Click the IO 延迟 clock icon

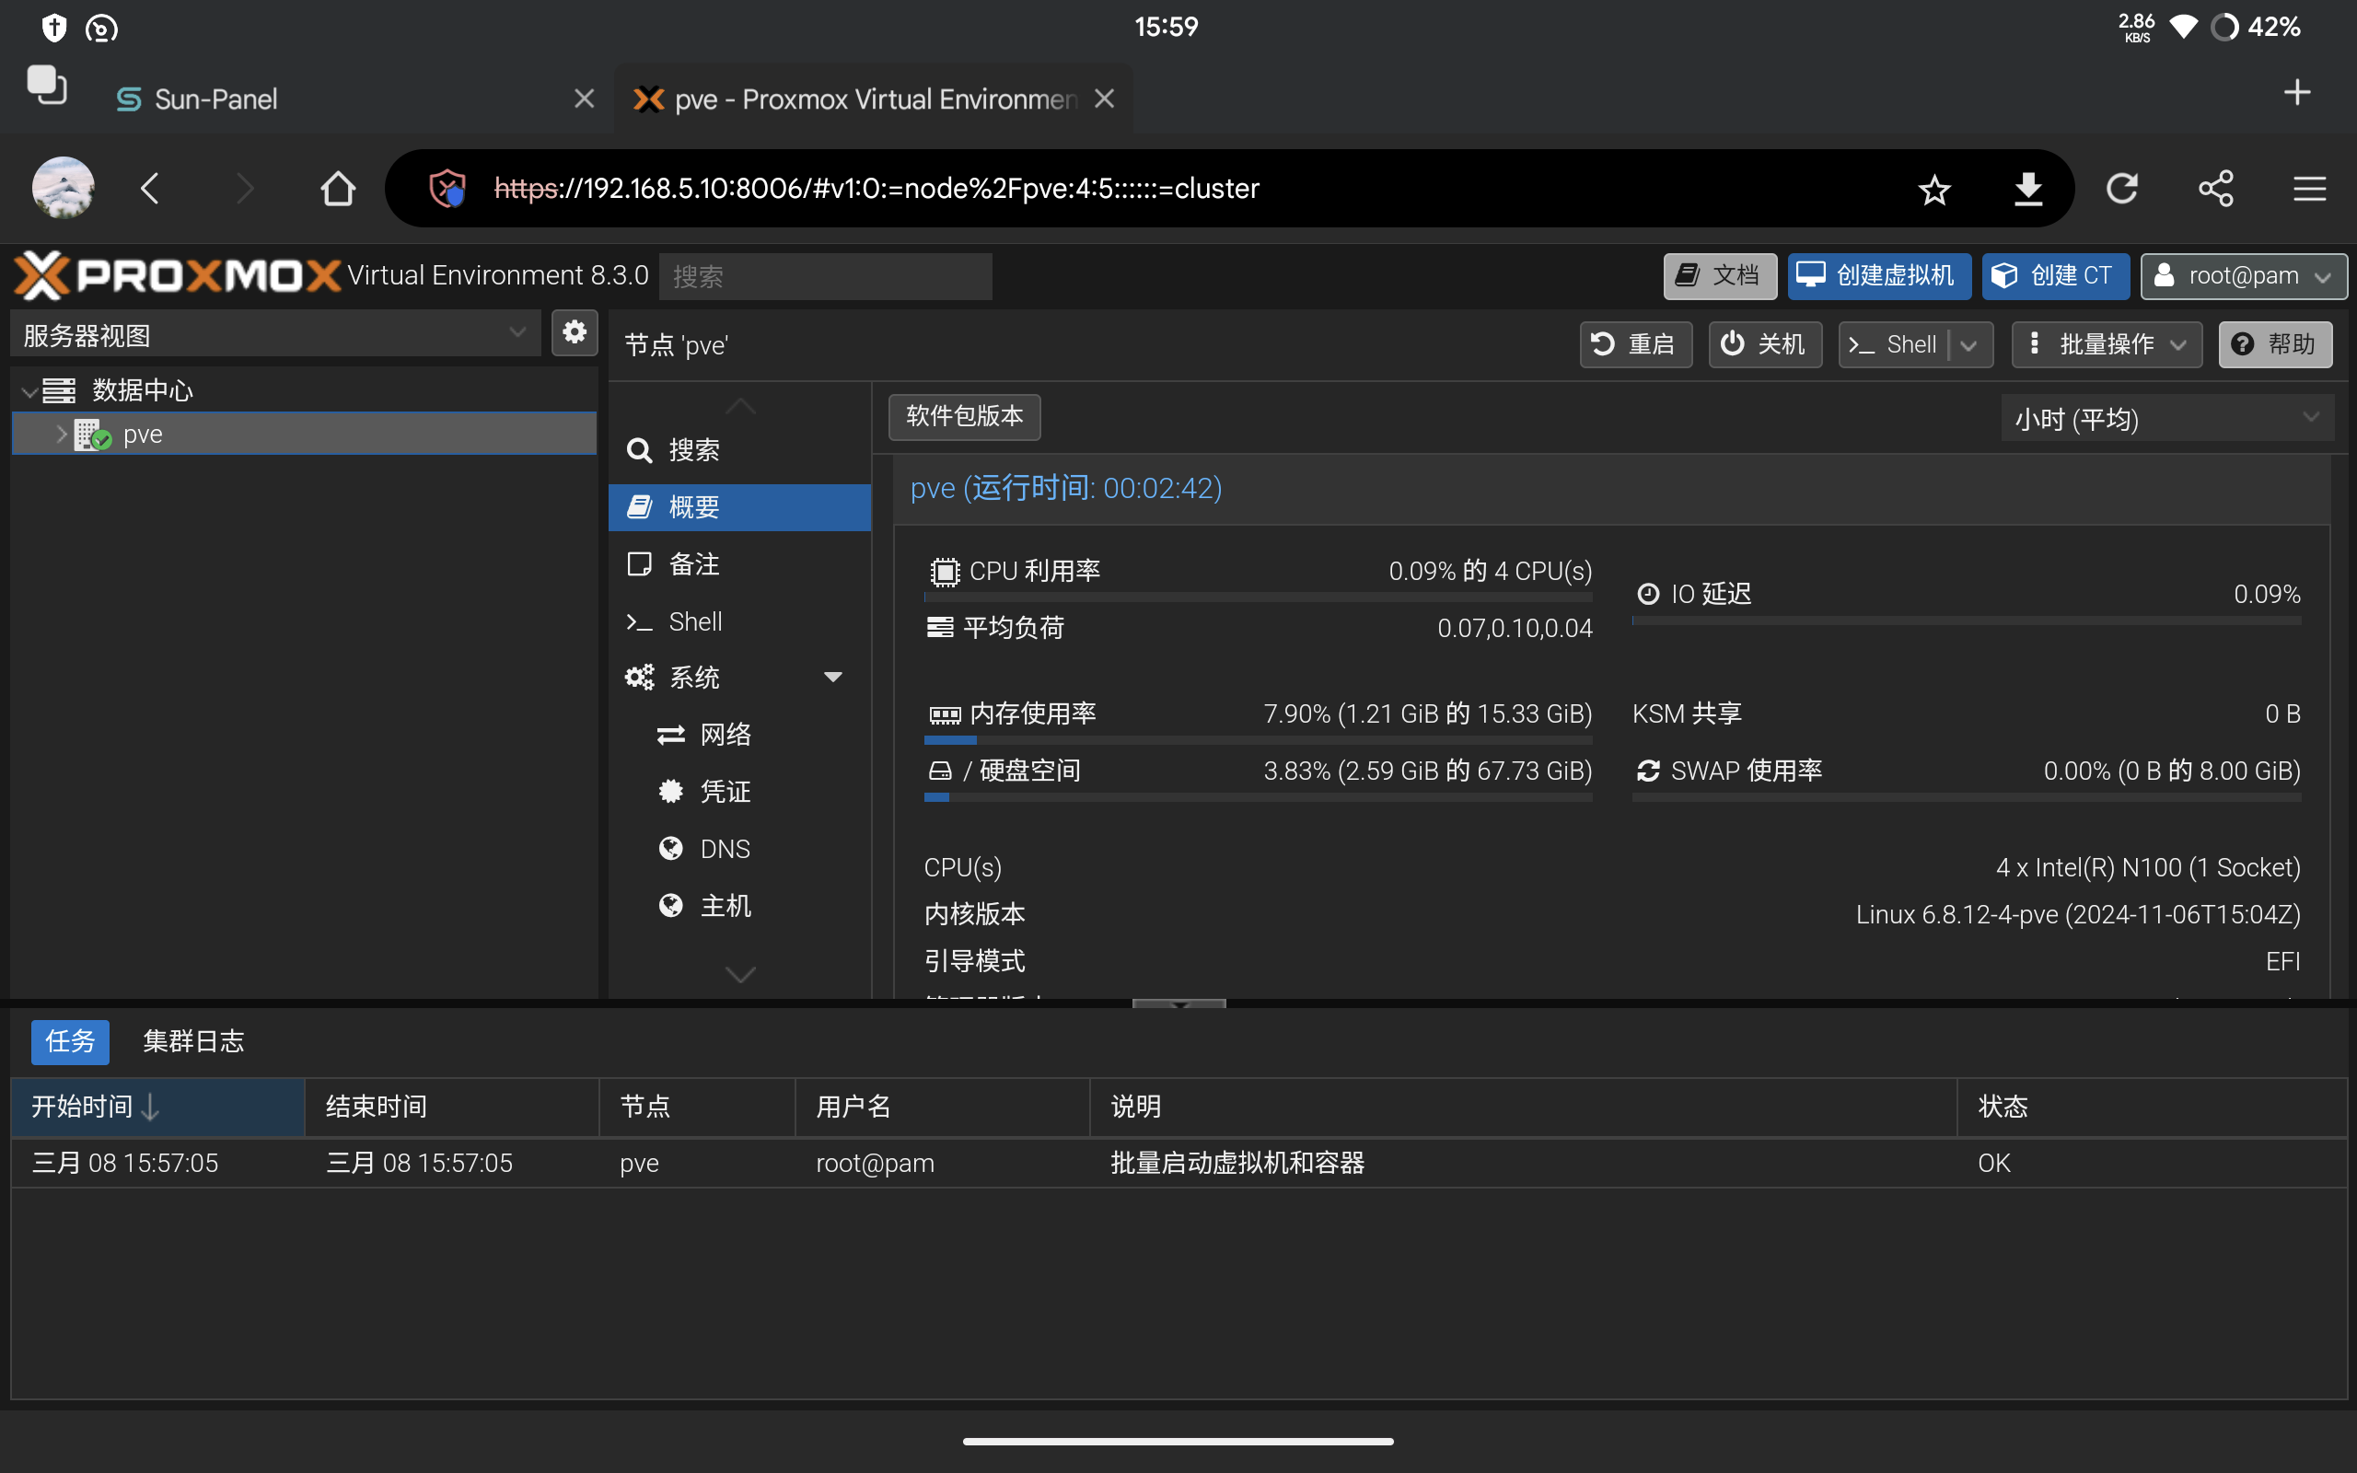point(1648,593)
